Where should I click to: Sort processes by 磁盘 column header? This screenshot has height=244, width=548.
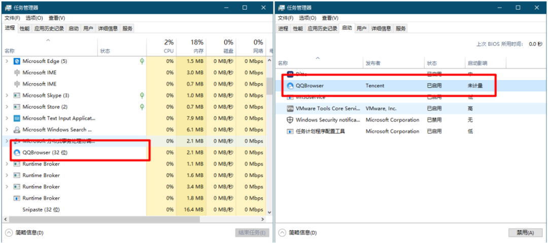point(221,47)
